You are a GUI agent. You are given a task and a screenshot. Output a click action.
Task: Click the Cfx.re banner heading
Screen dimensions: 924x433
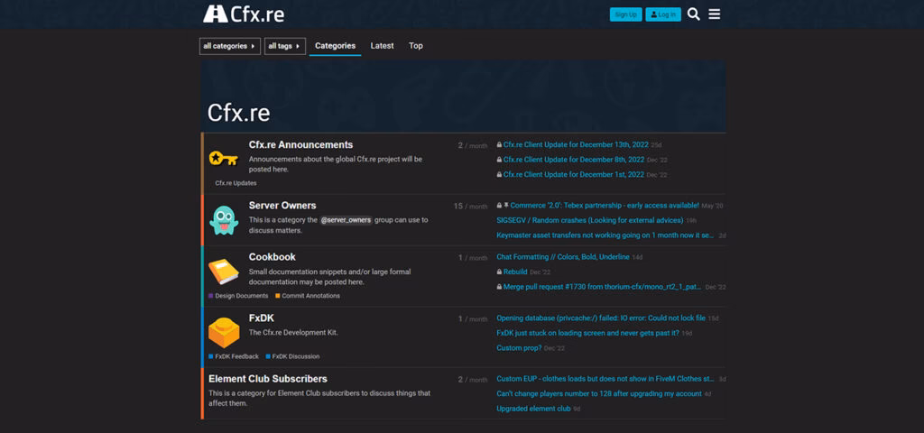point(238,113)
